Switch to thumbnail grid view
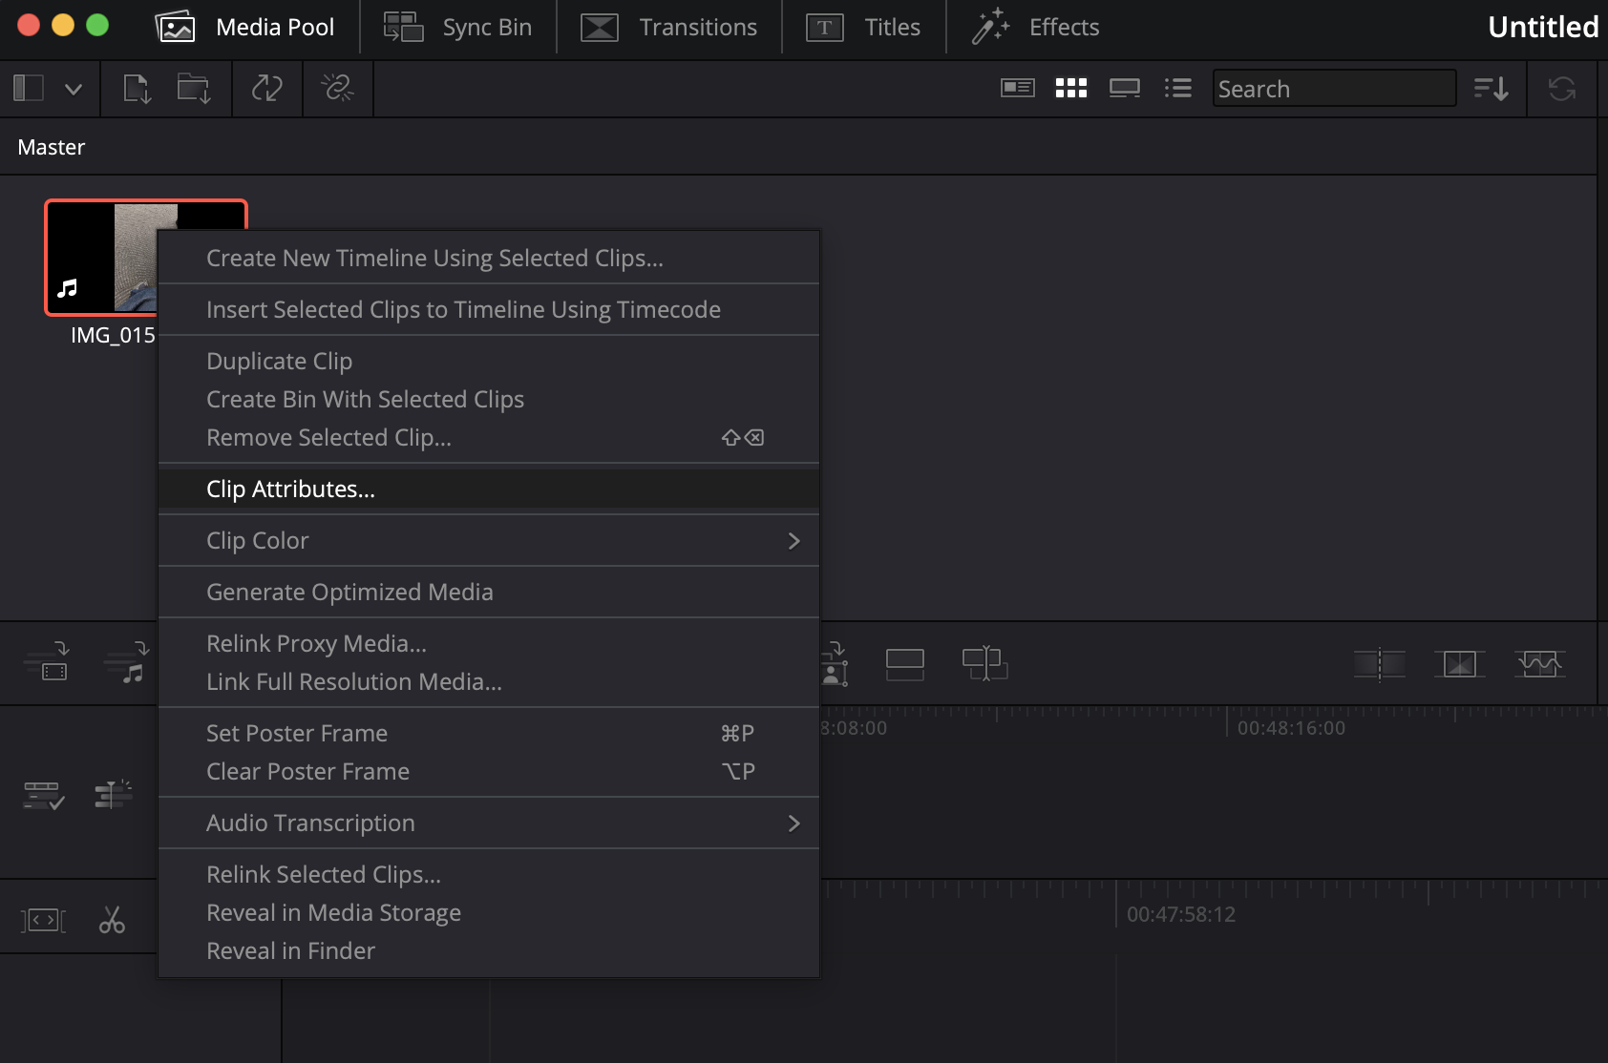 tap(1070, 89)
